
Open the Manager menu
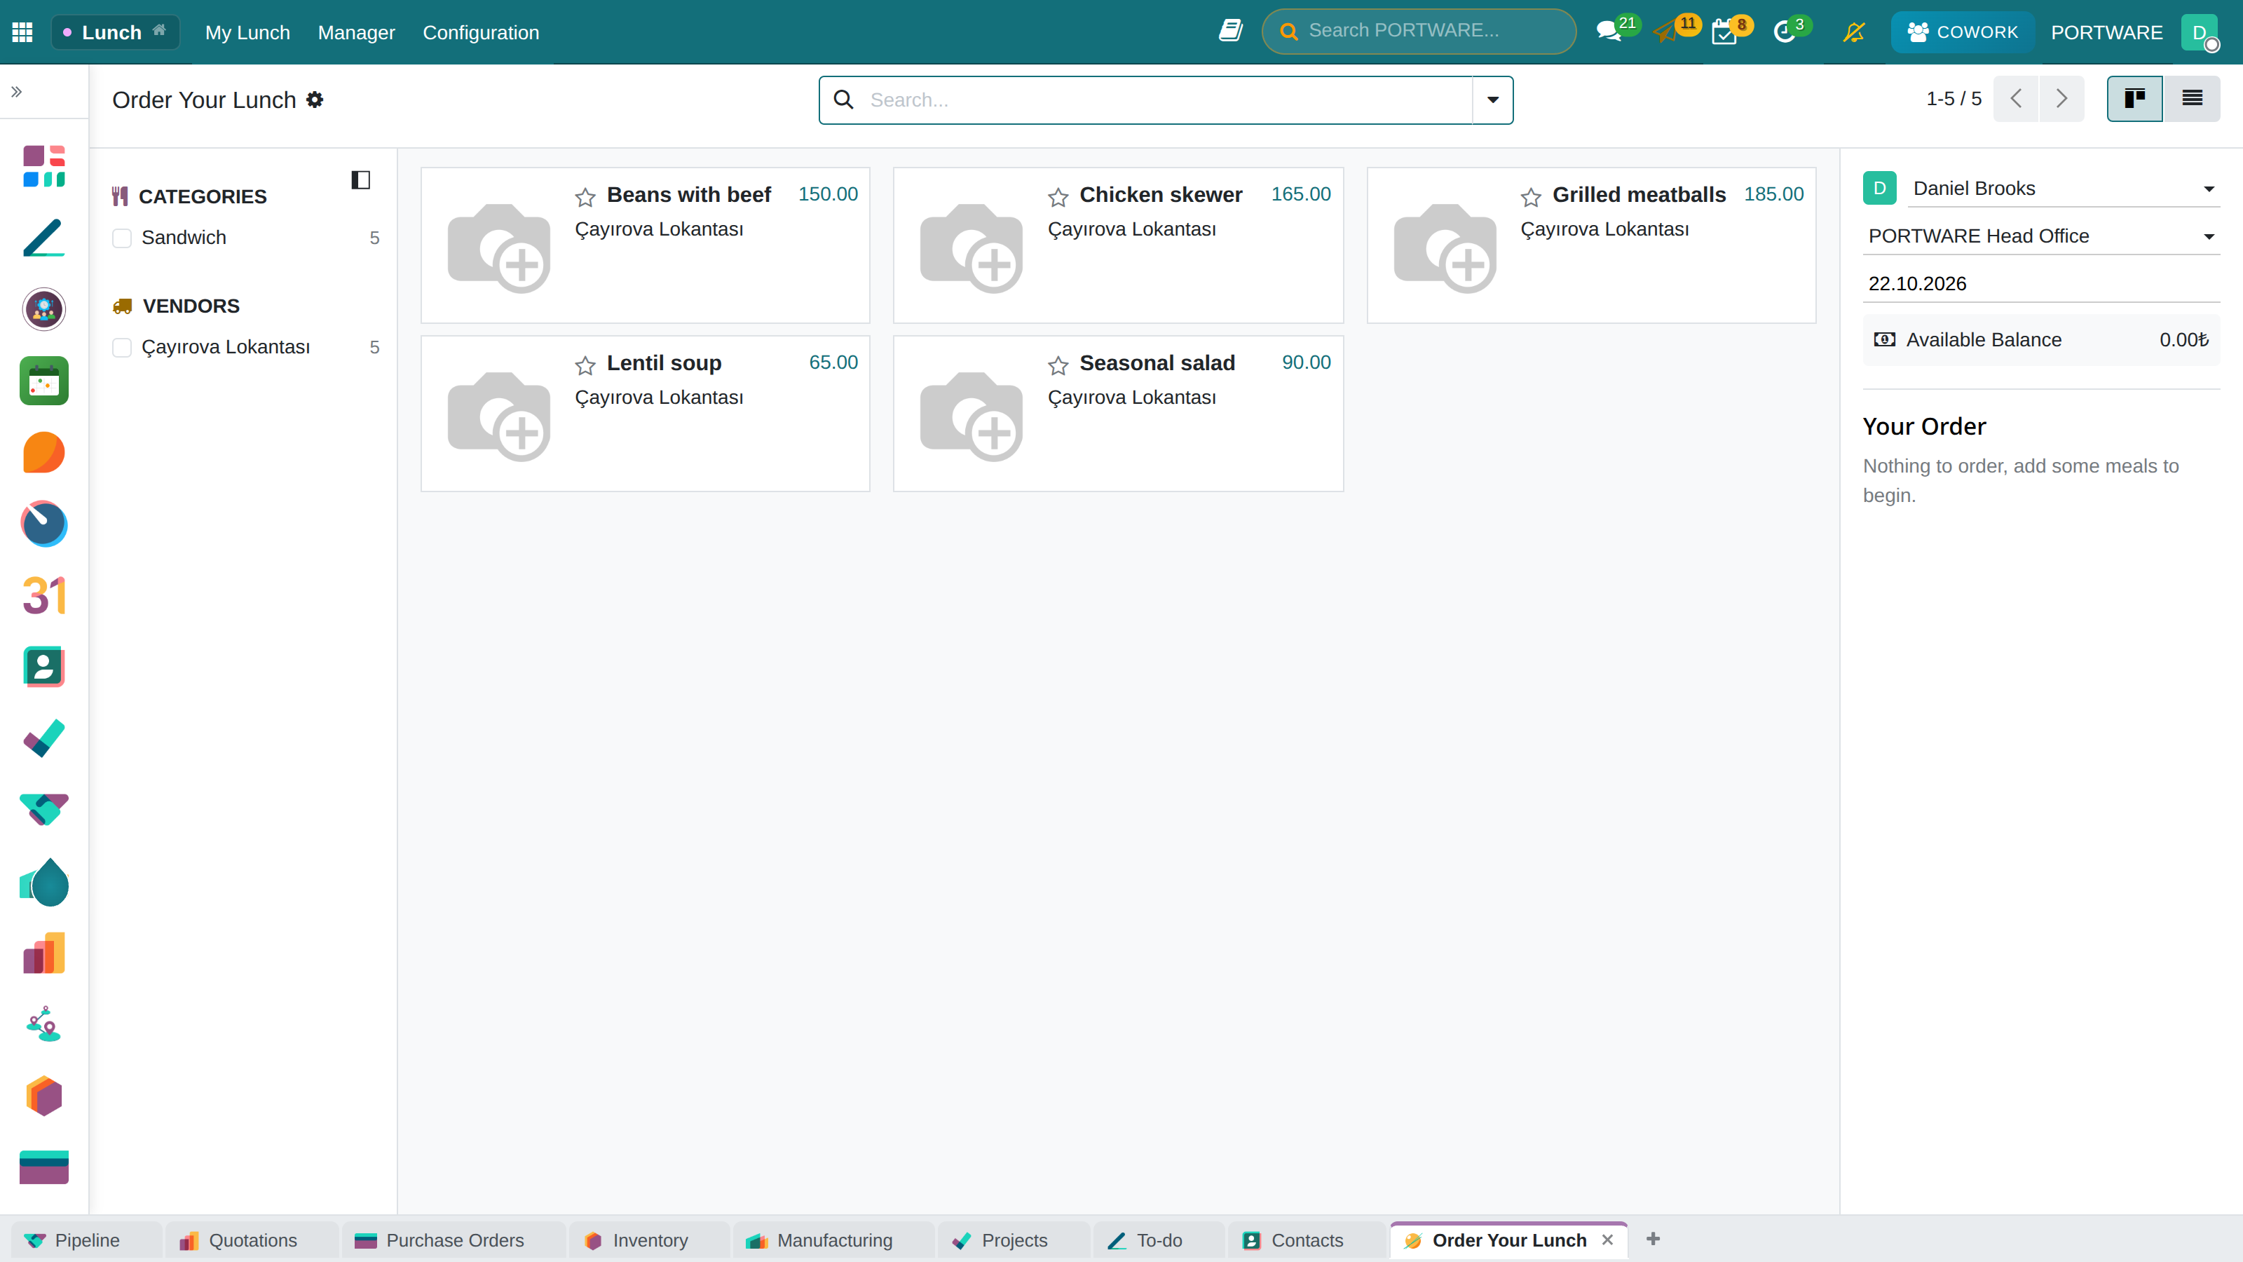[x=356, y=32]
